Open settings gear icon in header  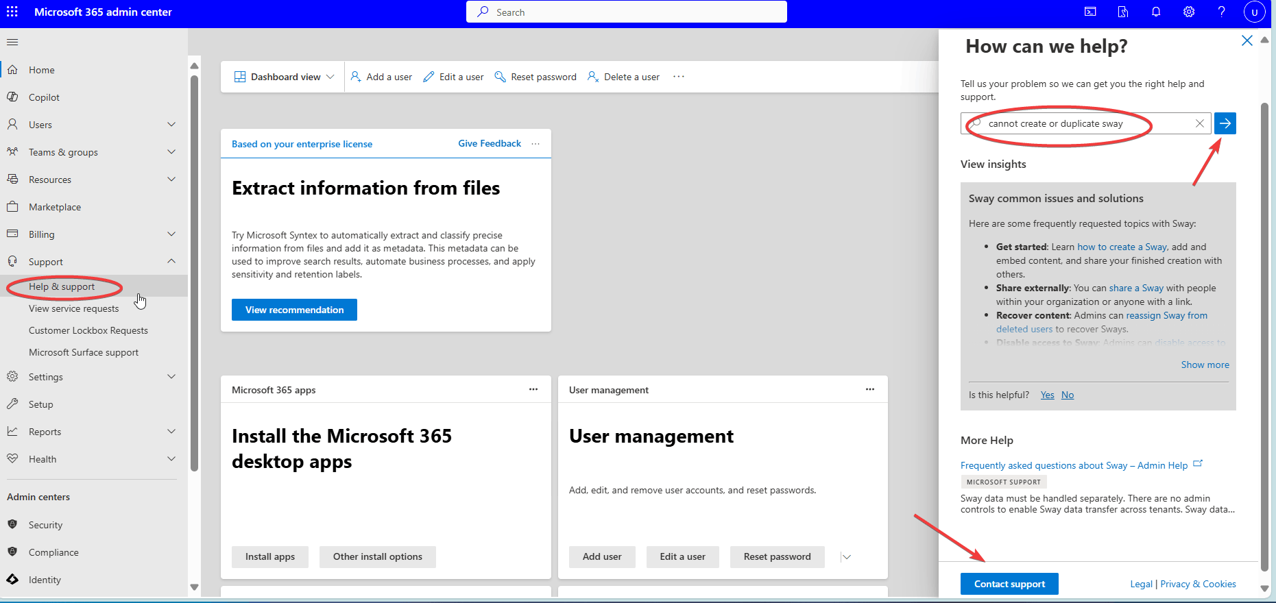[x=1189, y=12]
